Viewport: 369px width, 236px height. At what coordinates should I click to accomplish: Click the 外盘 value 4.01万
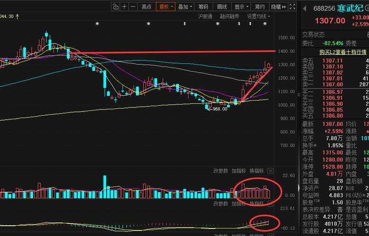coord(334,174)
